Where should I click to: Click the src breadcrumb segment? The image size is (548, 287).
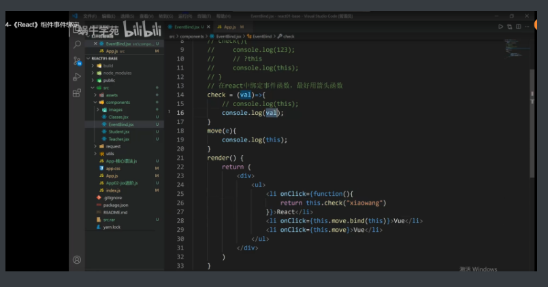click(172, 36)
